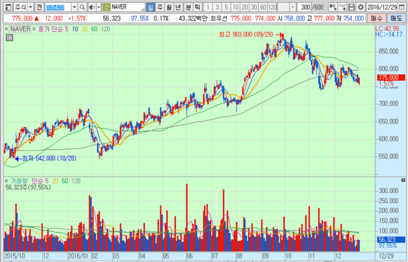408x262 pixels.
Task: Select the tick (틱) chart tab
Action: 197,6
